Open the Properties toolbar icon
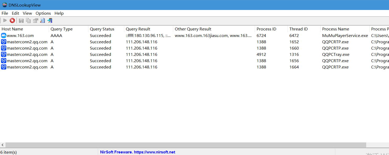This screenshot has height=155, width=389. pyautogui.click(x=35, y=20)
